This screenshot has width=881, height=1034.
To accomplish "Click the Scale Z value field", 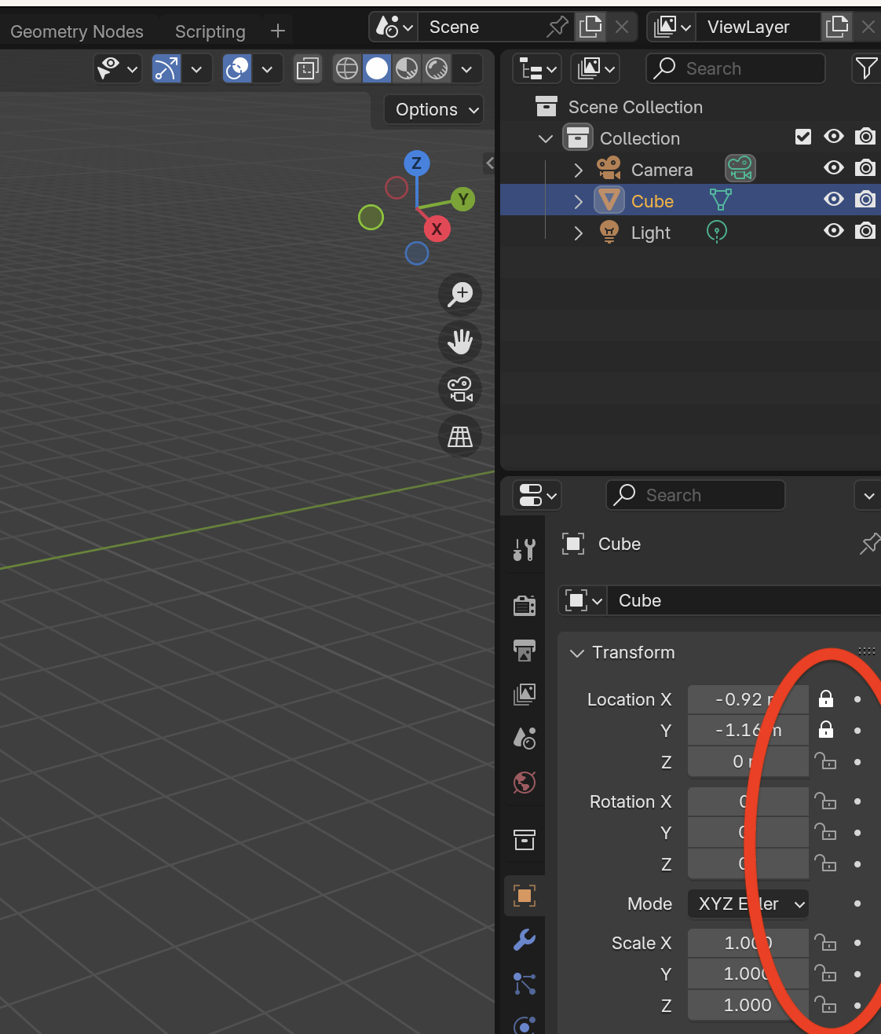I will [x=748, y=1005].
